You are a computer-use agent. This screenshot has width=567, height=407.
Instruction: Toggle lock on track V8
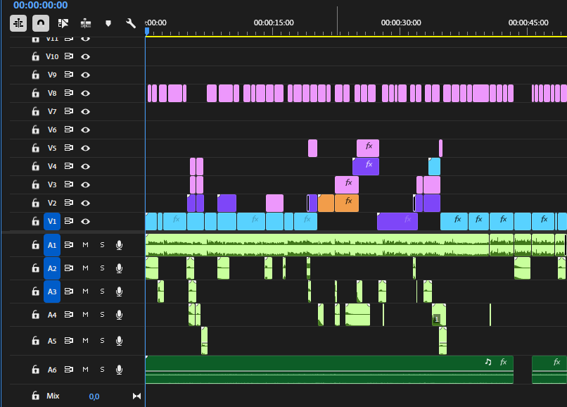[35, 93]
